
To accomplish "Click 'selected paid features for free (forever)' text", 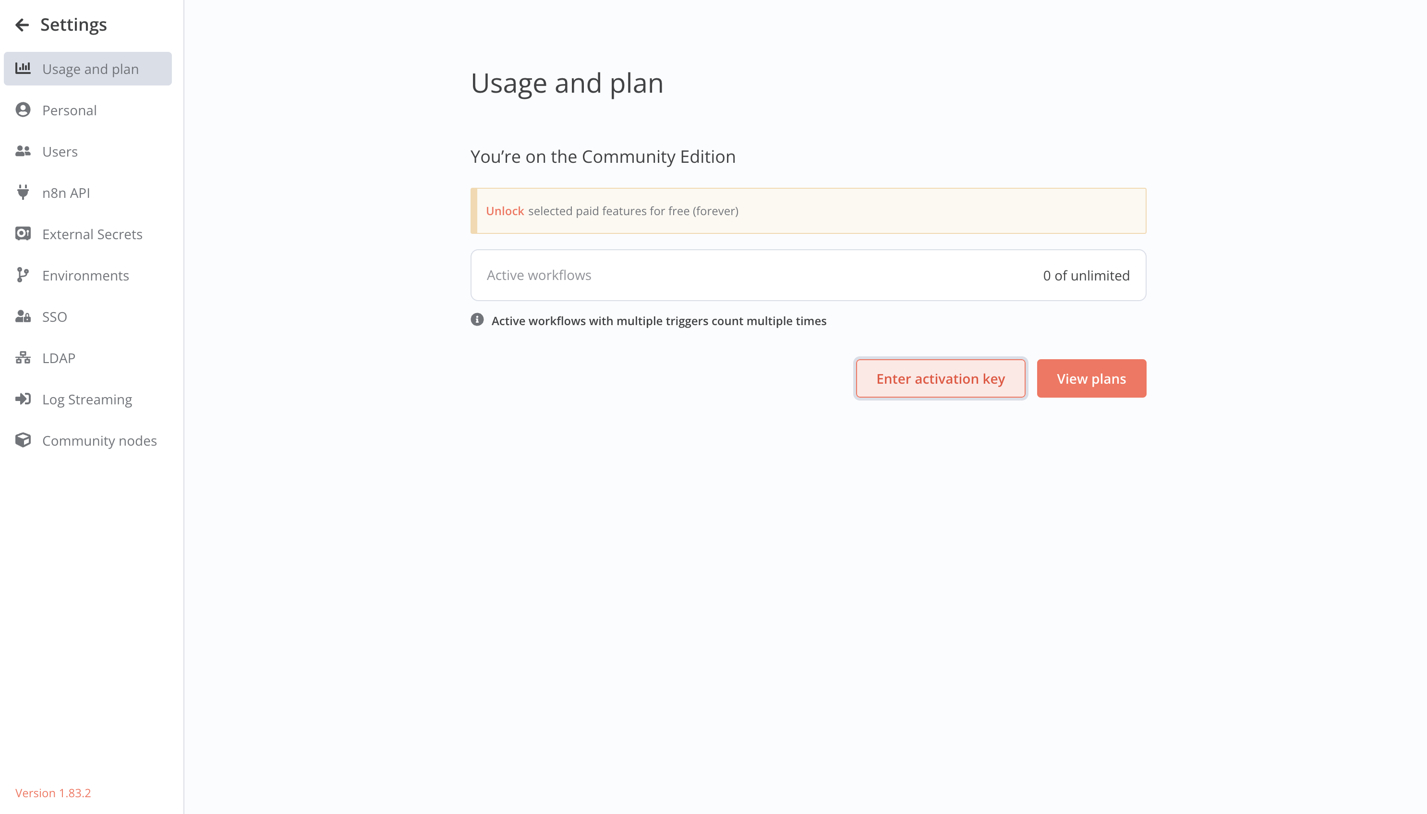I will click(633, 211).
